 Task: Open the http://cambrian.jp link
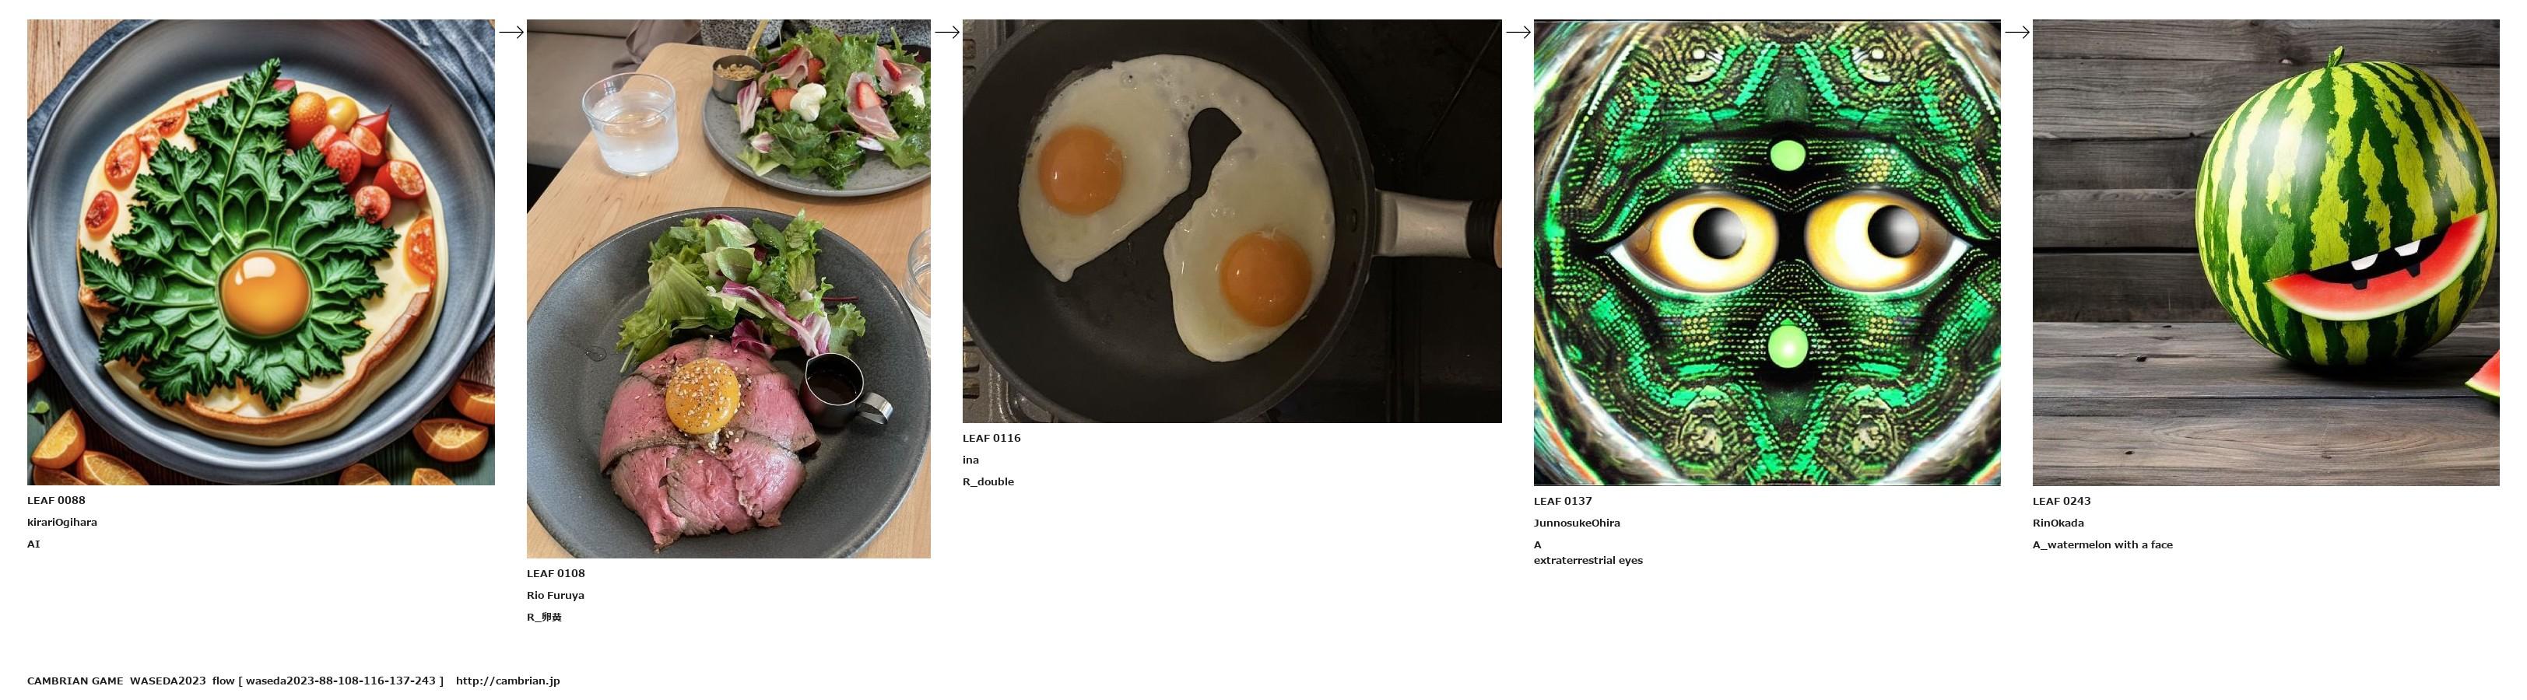[x=507, y=681]
